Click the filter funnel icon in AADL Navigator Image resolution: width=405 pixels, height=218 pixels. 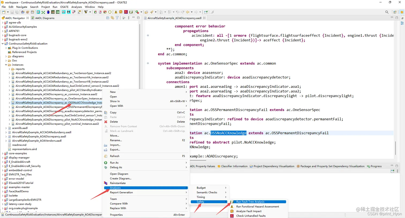(117, 18)
